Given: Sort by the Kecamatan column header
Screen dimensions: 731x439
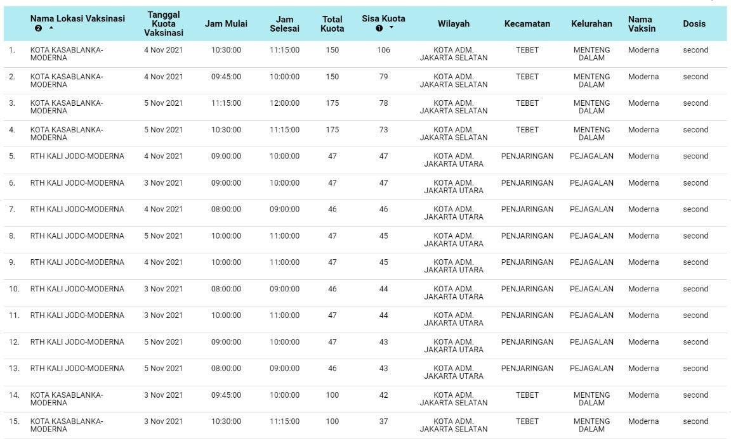Looking at the screenshot, I should (x=527, y=23).
